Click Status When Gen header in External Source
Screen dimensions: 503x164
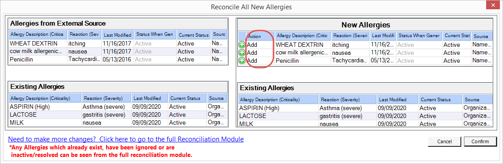(155, 34)
